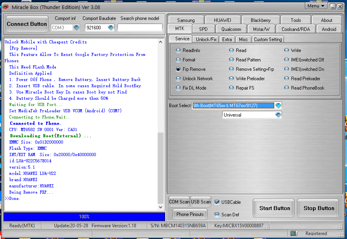Screen dimensions: 347x239
Task: Switch to the SPD tab
Action: 203,29
